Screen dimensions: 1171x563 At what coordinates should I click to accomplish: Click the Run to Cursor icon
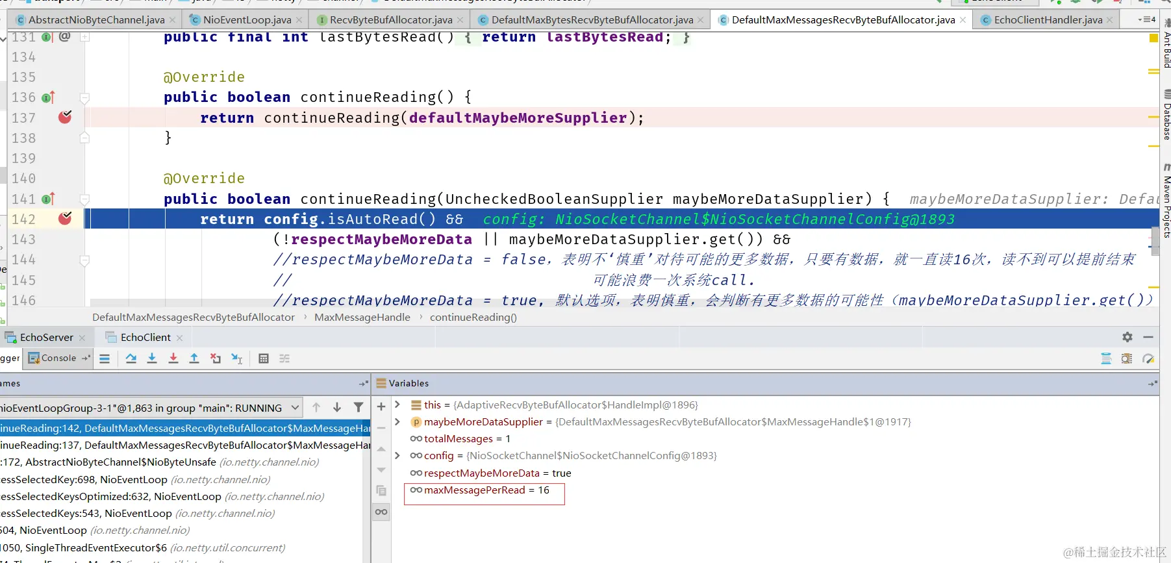(x=237, y=358)
